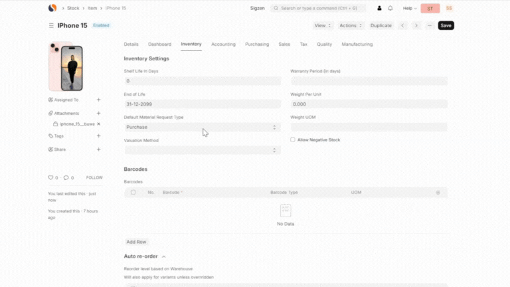Open Default Material Request Type dropdown

[x=202, y=127]
